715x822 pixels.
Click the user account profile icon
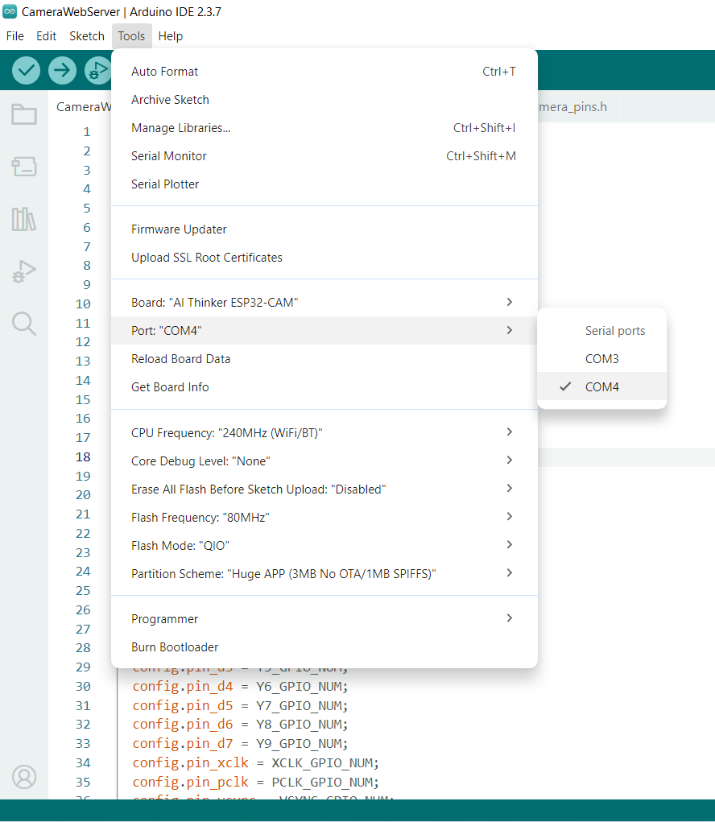(24, 777)
